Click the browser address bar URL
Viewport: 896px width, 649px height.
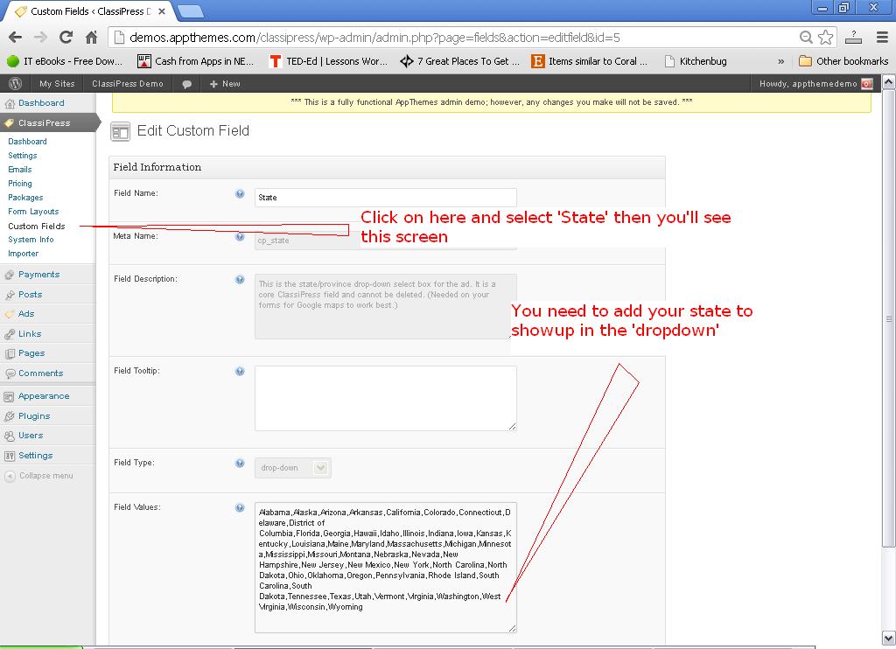[374, 38]
